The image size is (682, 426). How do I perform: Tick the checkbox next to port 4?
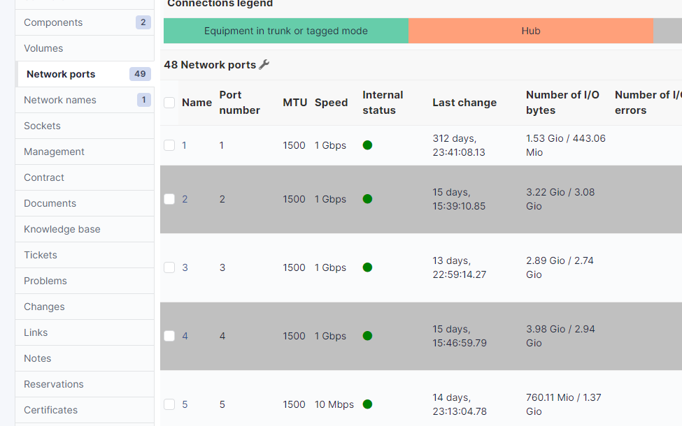click(x=169, y=336)
